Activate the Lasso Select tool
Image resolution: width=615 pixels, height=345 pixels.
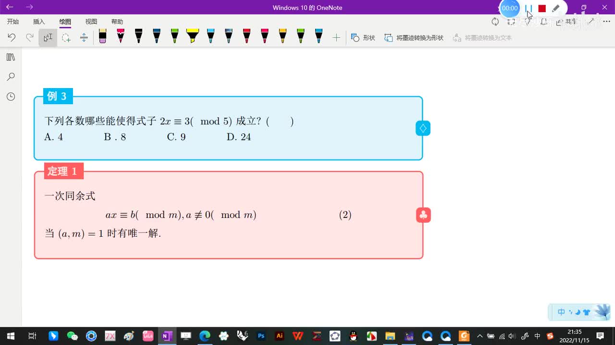pyautogui.click(x=66, y=37)
